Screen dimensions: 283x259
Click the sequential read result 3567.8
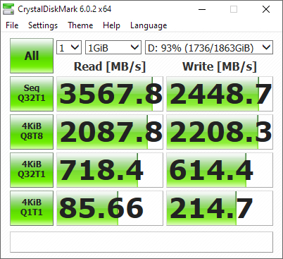pos(110,94)
